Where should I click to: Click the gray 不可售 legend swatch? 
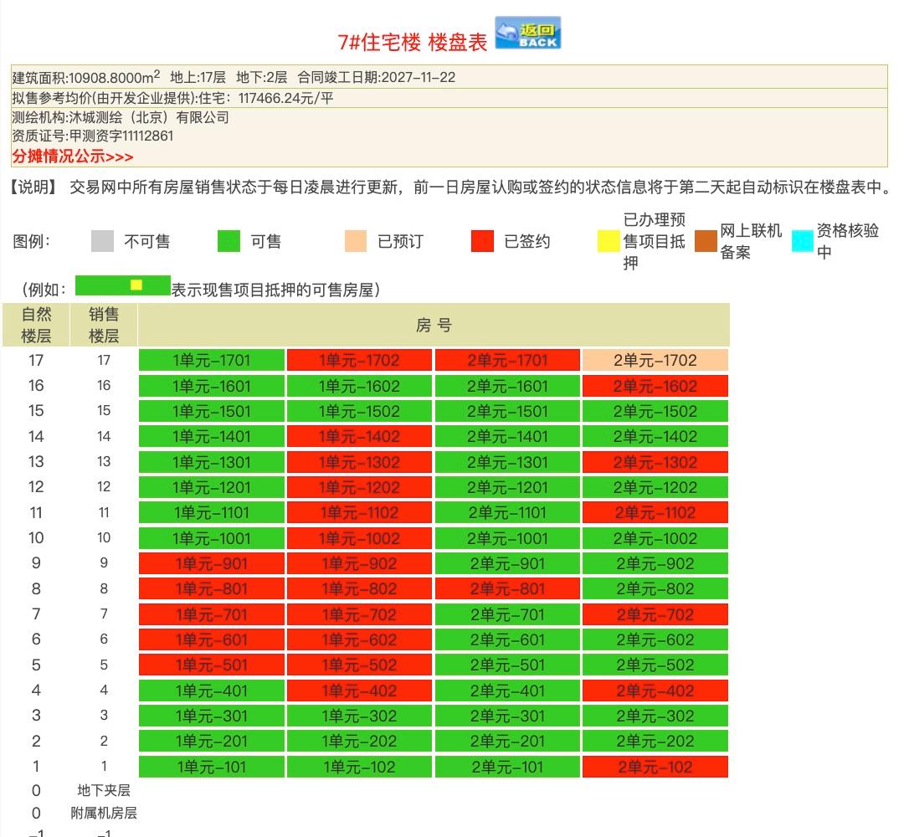tap(102, 241)
